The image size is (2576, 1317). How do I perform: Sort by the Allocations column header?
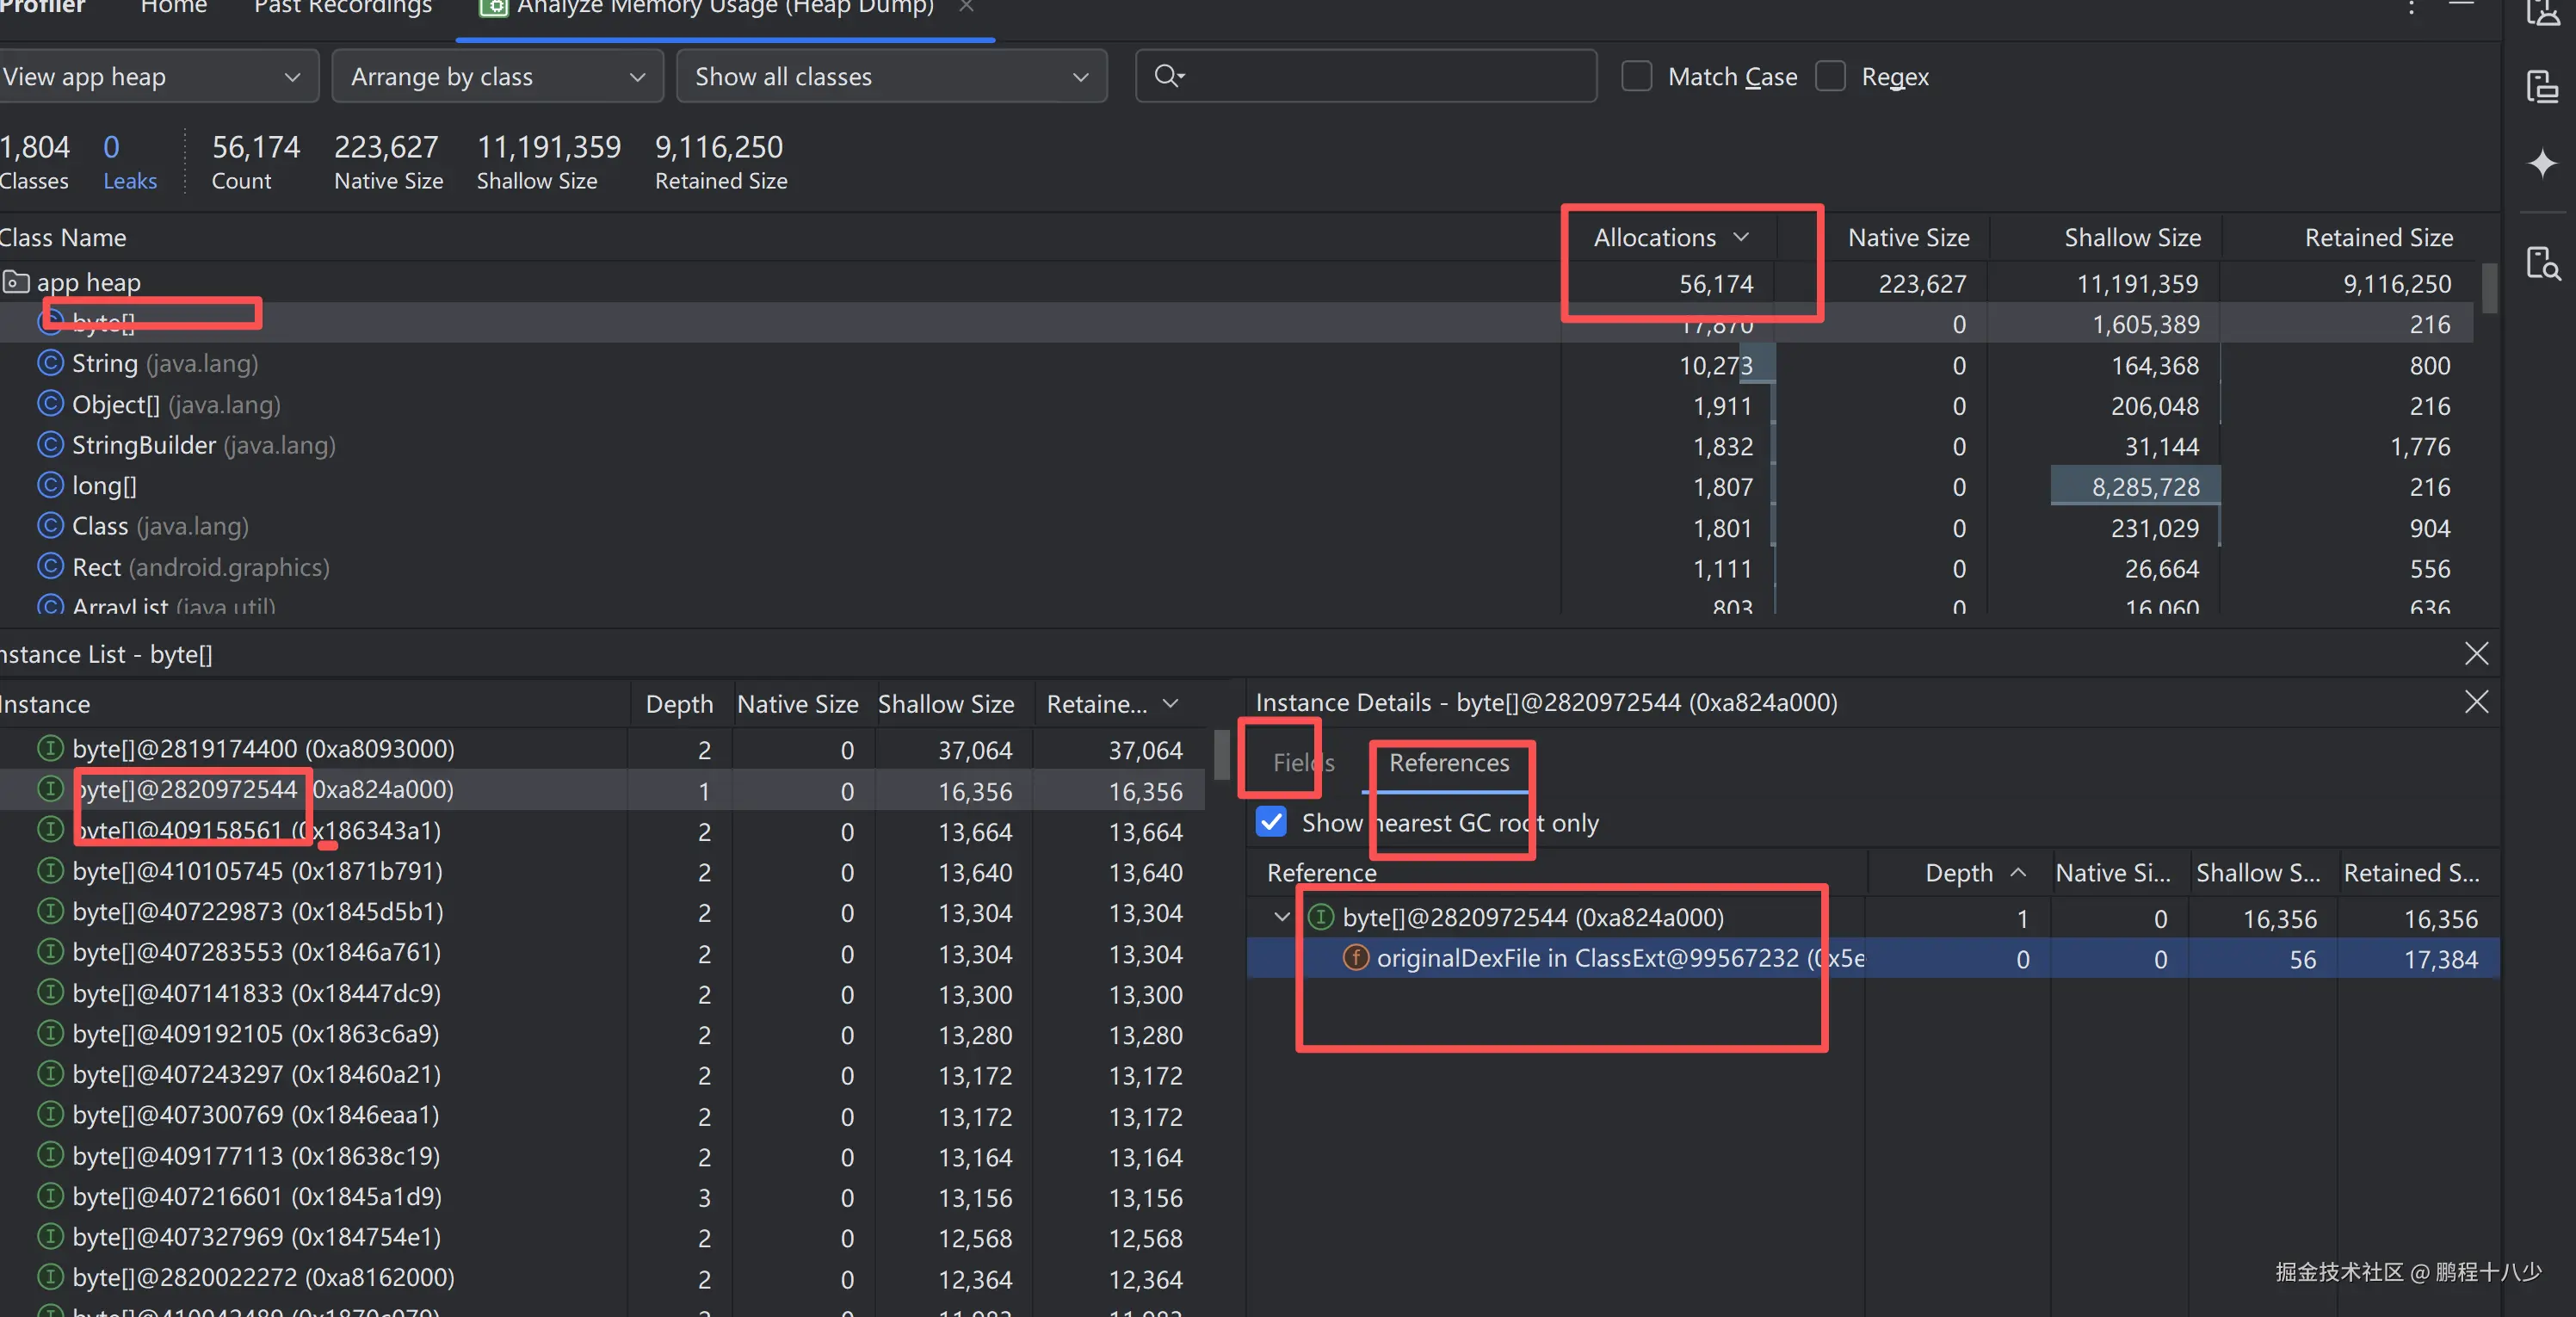coord(1655,238)
